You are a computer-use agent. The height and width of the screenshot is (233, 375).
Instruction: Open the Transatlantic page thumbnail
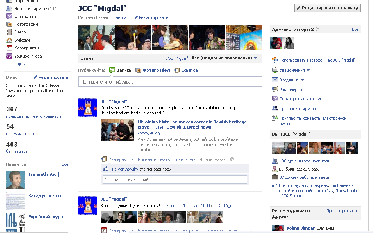[x=16, y=180]
